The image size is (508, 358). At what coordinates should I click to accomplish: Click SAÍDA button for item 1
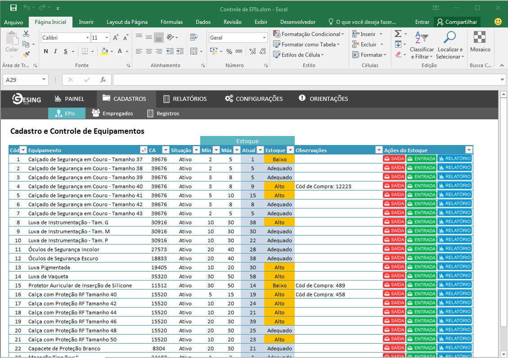(394, 159)
